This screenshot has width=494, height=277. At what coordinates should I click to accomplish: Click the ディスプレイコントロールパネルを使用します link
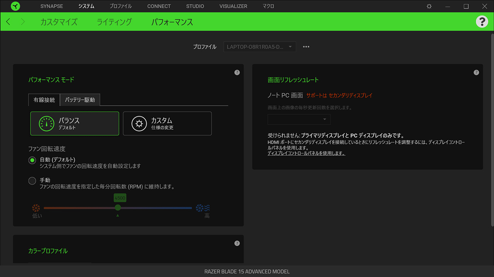point(306,153)
